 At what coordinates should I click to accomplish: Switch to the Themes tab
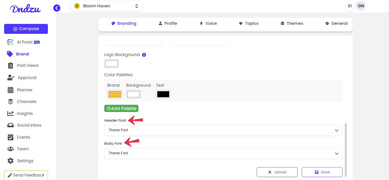click(292, 23)
